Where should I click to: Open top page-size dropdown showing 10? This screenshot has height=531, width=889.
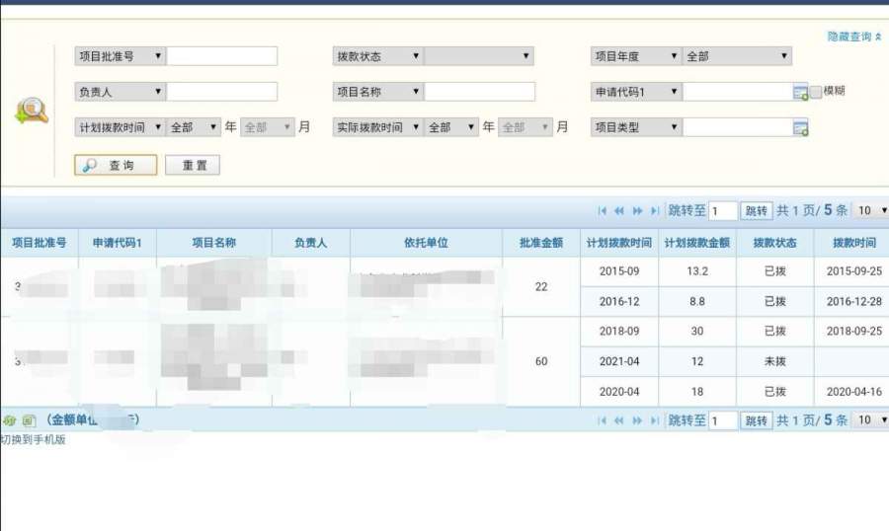tap(871, 210)
